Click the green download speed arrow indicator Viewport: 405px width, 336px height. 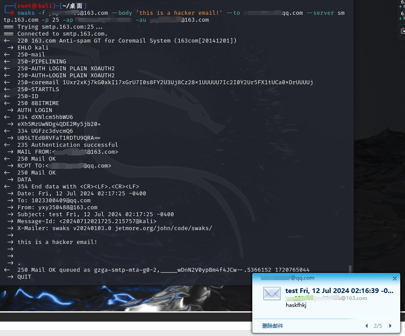401,18
